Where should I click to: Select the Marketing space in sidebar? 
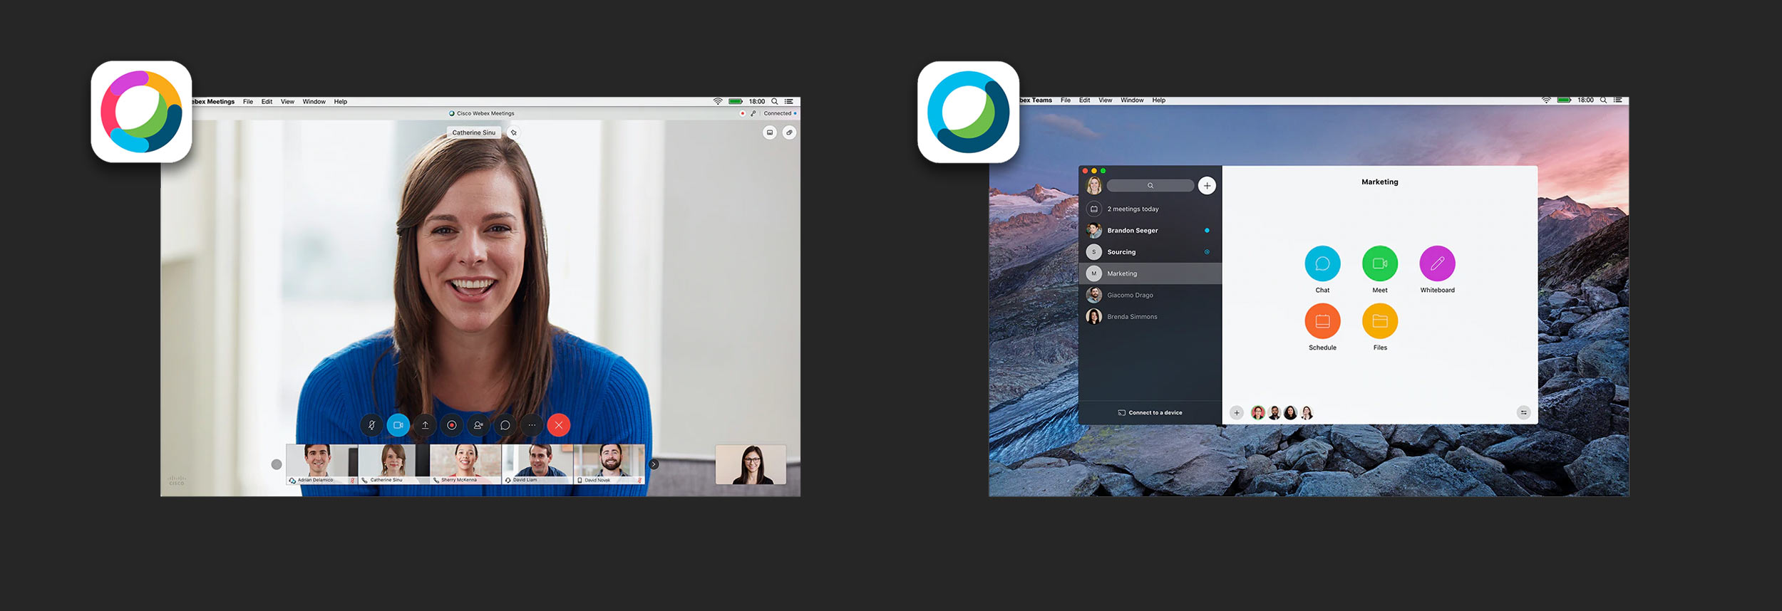click(1150, 273)
